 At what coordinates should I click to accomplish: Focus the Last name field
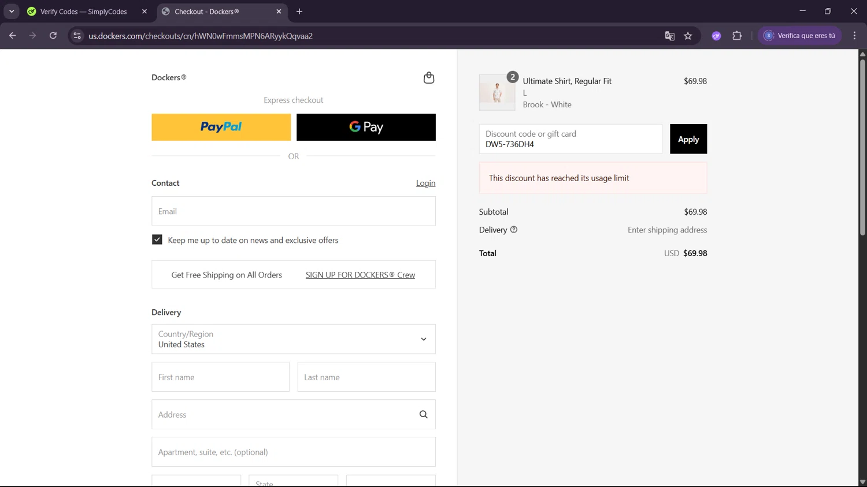(x=366, y=377)
